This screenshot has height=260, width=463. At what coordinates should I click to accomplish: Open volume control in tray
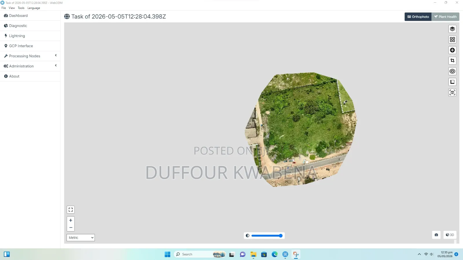431,254
